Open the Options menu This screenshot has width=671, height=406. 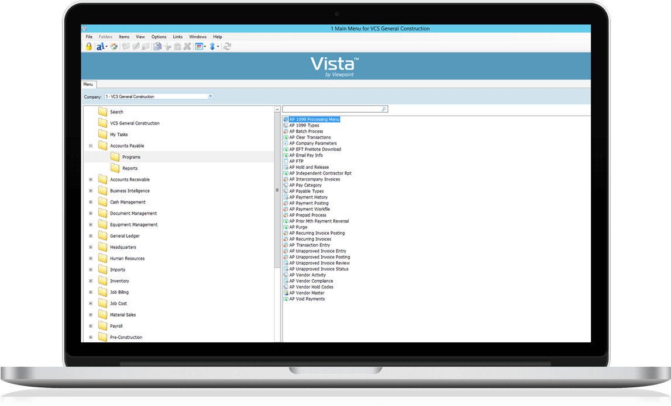[x=159, y=37]
